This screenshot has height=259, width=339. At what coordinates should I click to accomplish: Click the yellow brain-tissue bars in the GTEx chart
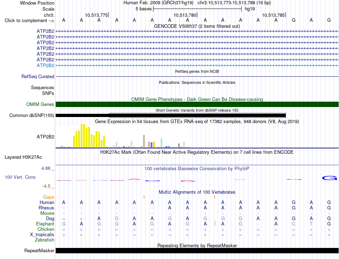[89, 136]
